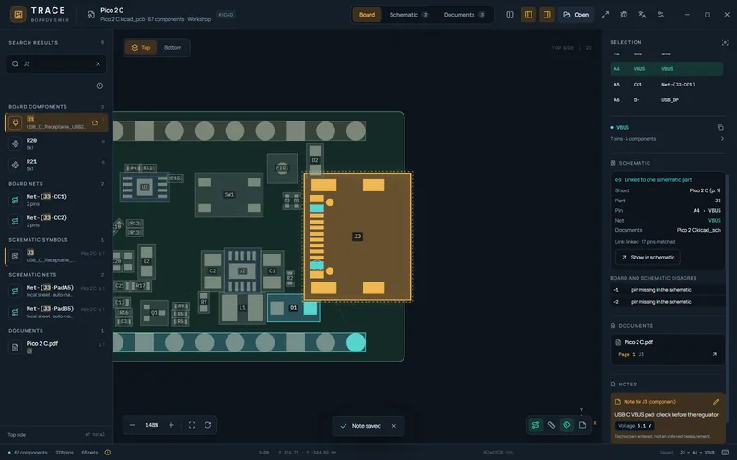Viewport: 737px width, 460px height.
Task: Open the external arrow on Pico 2 C.pdf card
Action: [715, 354]
